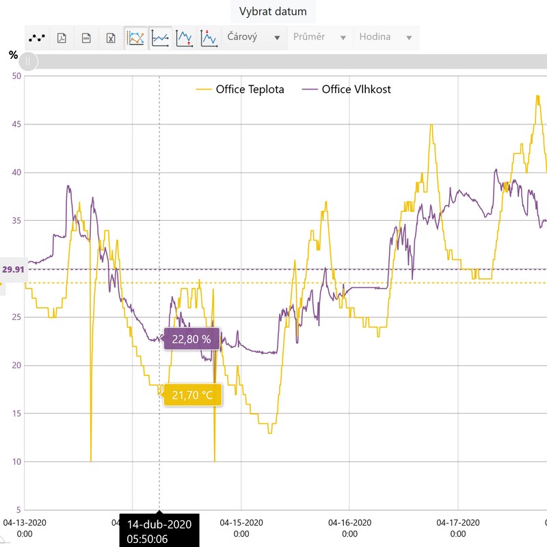Toggle the data points marker icon
547x547 pixels.
point(37,38)
